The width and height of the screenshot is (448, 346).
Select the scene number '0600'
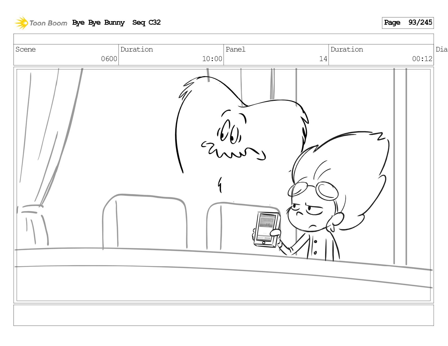(109, 59)
